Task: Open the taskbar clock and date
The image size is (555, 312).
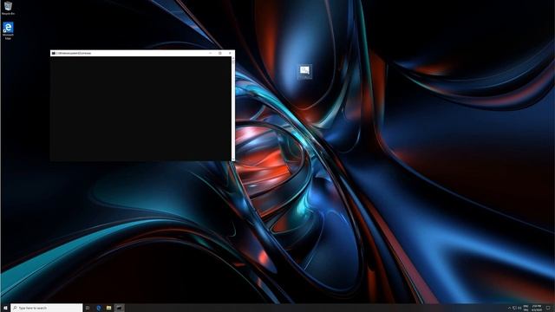Action: 537,308
